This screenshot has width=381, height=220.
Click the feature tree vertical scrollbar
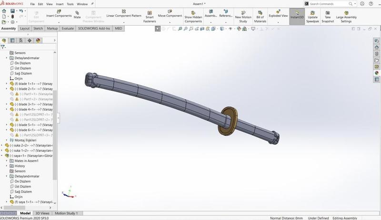[x=55, y=135]
